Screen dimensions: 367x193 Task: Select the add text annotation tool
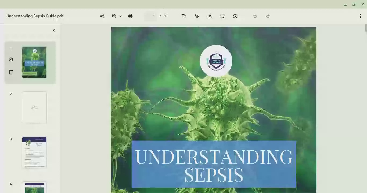(x=184, y=16)
